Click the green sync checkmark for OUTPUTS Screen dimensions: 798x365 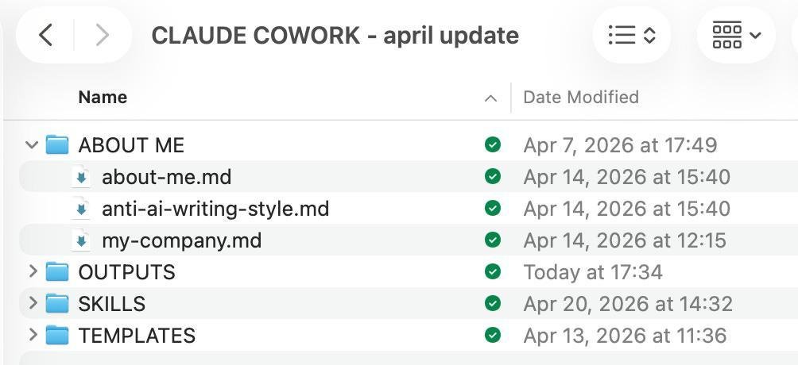(493, 271)
